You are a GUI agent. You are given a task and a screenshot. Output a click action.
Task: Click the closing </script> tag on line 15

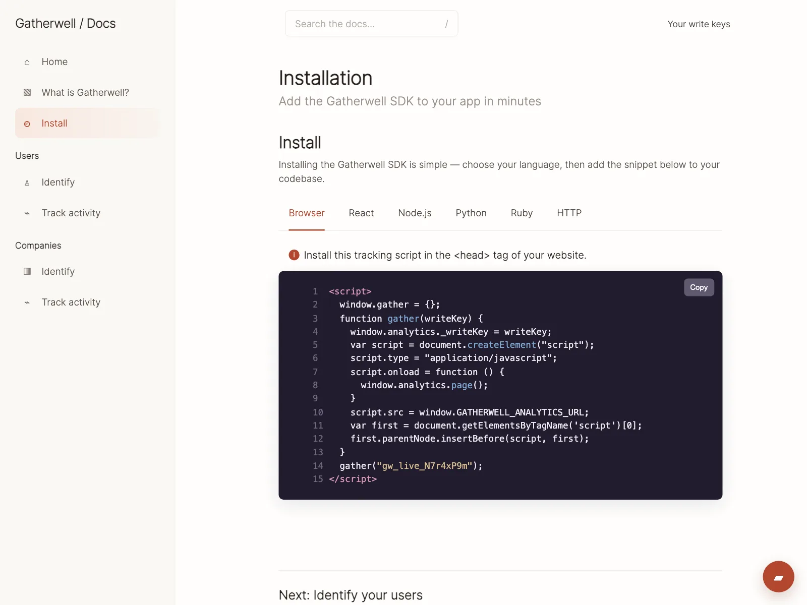pos(353,479)
